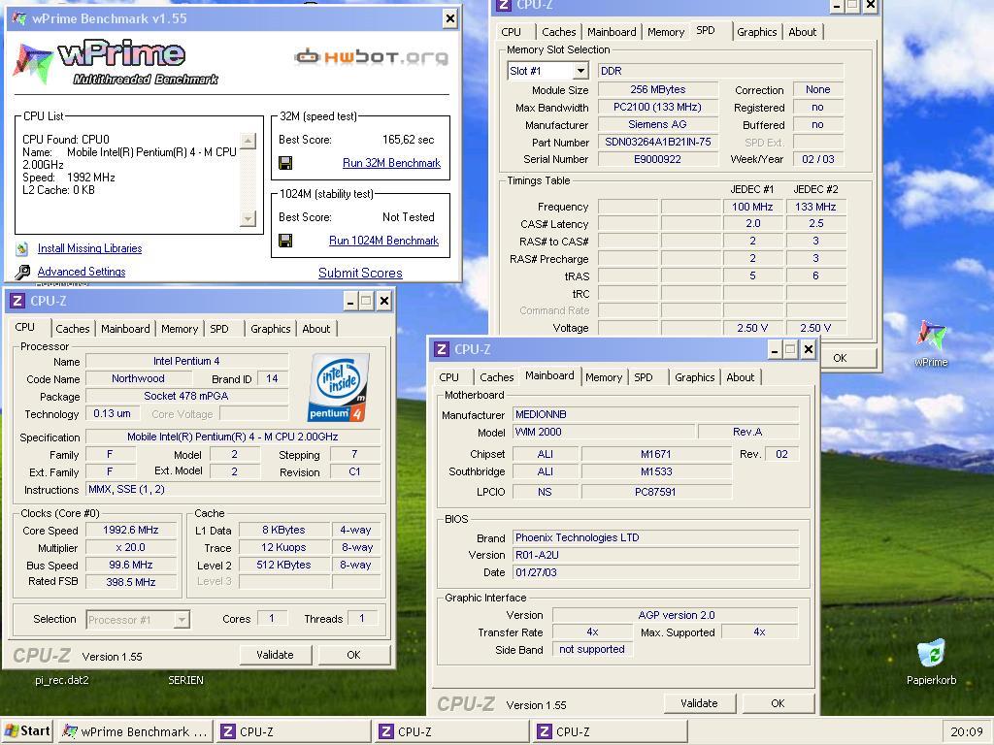The width and height of the screenshot is (994, 745).
Task: Switch to the Memory tab in the SPD CPU-Z window
Action: point(666,32)
